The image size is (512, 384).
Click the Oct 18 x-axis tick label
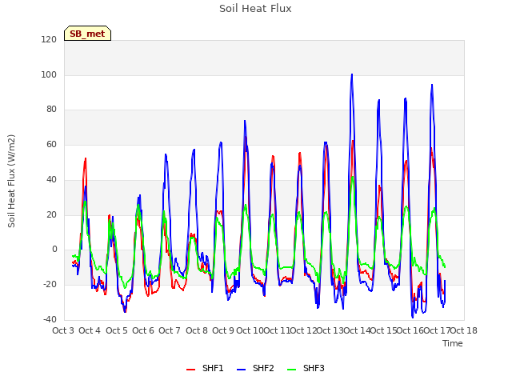coord(464,330)
